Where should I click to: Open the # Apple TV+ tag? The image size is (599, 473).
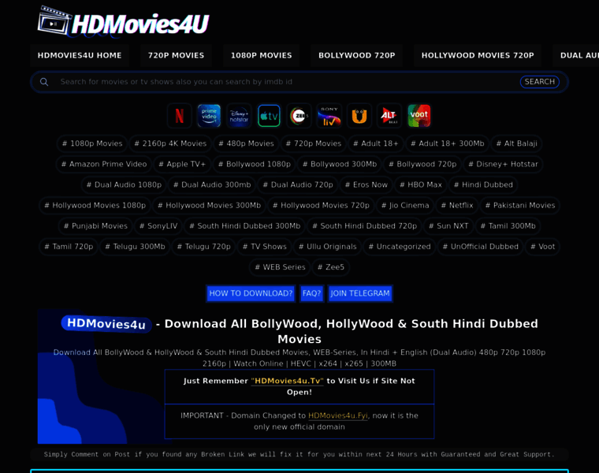(x=182, y=164)
